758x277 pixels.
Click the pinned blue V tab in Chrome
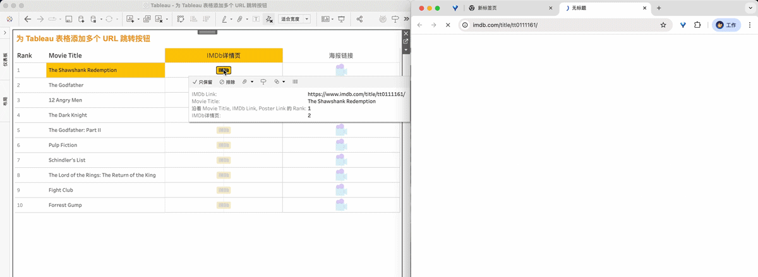455,8
